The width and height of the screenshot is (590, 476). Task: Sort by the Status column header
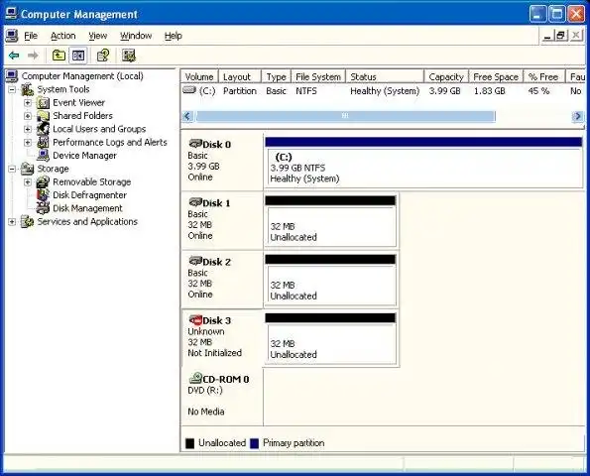coord(385,76)
